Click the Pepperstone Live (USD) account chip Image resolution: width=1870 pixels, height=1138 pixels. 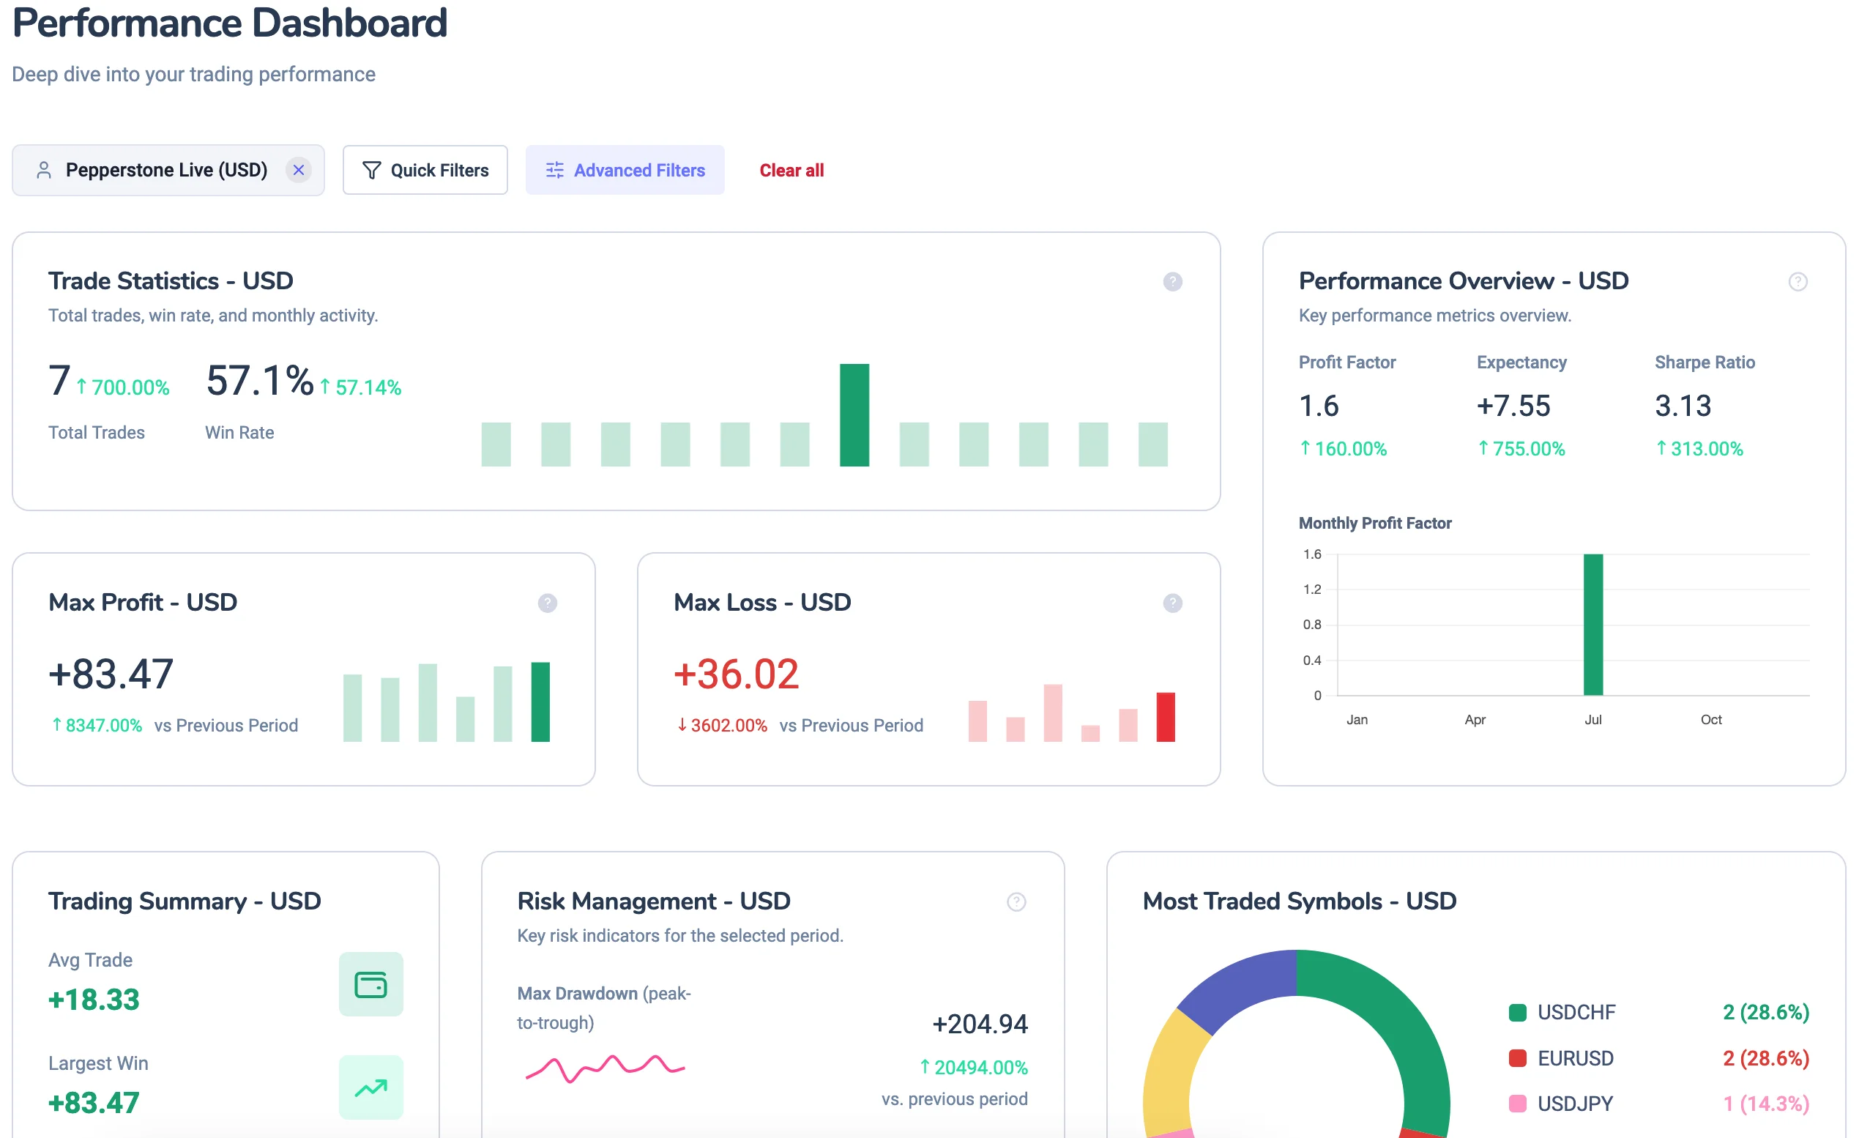tap(168, 171)
